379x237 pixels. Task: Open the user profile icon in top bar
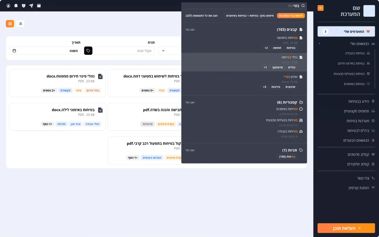click(x=8, y=6)
